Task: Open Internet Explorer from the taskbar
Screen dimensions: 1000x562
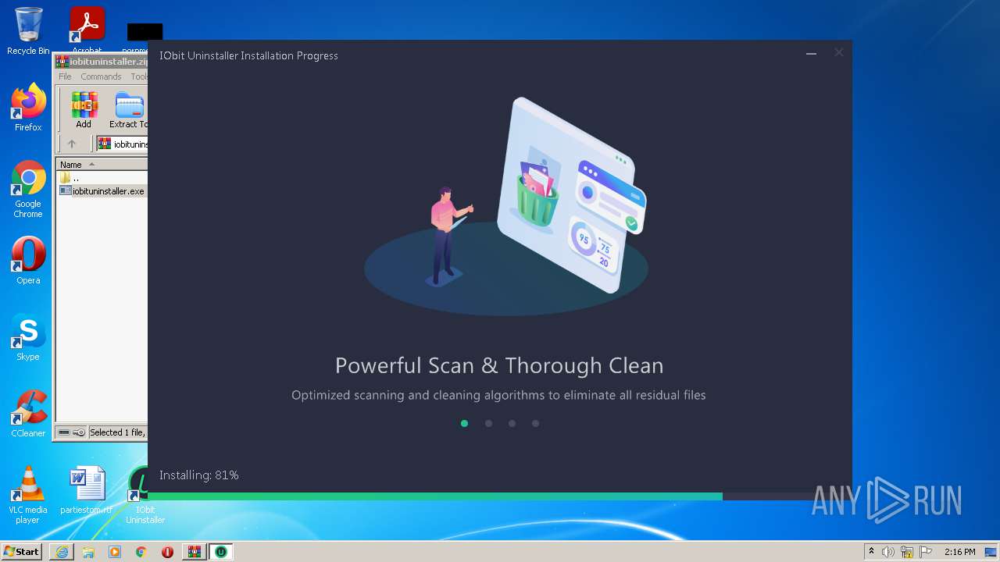Action: [x=62, y=552]
